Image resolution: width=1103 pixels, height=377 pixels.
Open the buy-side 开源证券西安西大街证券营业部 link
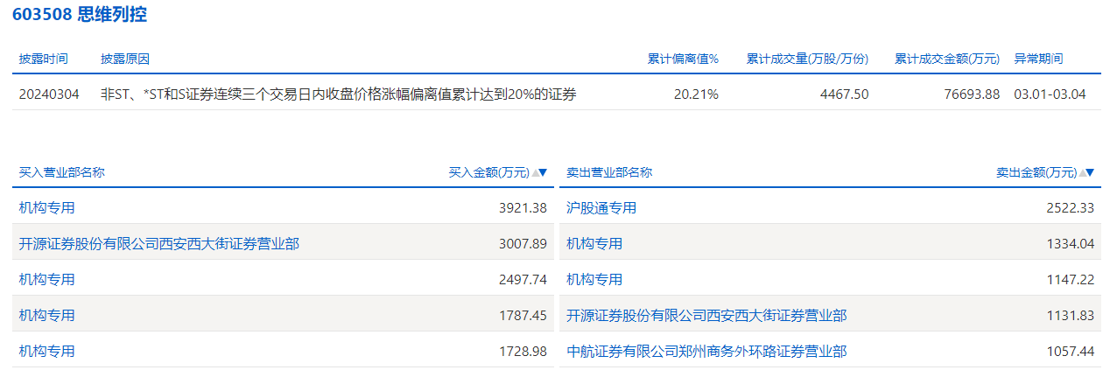[x=158, y=244]
